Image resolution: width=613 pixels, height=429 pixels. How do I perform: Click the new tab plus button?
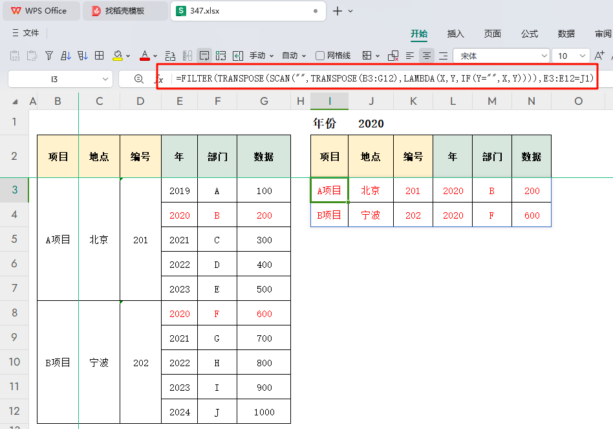tap(338, 11)
